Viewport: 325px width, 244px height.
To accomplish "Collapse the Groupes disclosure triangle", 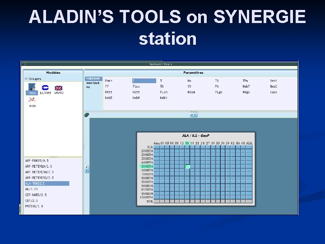I will [26, 79].
